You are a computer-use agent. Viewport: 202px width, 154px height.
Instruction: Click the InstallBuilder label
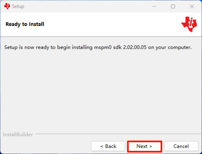click(x=18, y=134)
